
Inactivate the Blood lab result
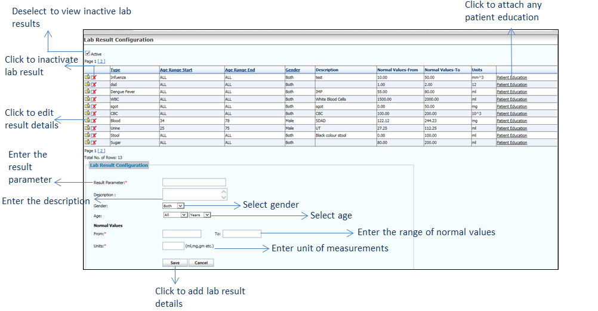(94, 121)
